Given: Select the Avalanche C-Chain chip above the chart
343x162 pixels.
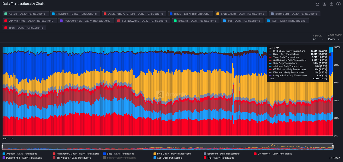Looking at the screenshot, I should (134, 14).
